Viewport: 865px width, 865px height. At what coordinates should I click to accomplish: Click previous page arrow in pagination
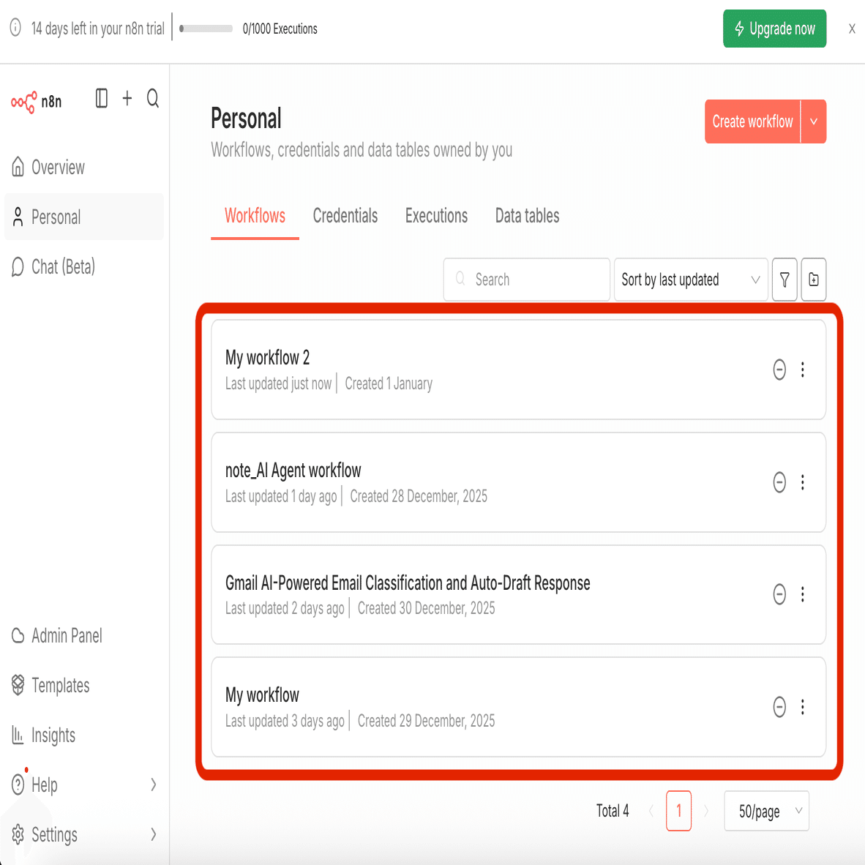pyautogui.click(x=651, y=811)
